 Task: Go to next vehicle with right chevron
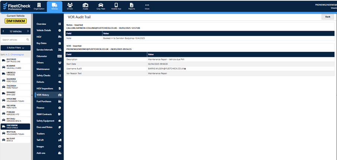tap(28, 31)
